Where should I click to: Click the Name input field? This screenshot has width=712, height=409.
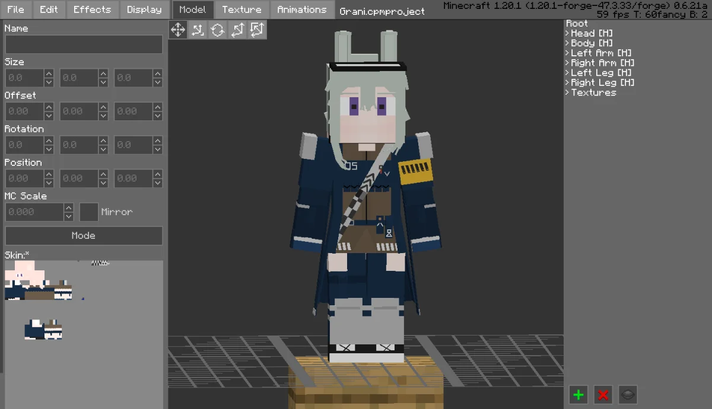[x=84, y=44]
